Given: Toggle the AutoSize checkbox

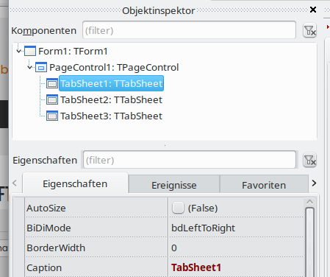Looking at the screenshot, I should click(x=178, y=208).
